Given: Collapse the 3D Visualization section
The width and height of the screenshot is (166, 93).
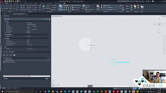Looking at the screenshot, I should [x=49, y=35].
